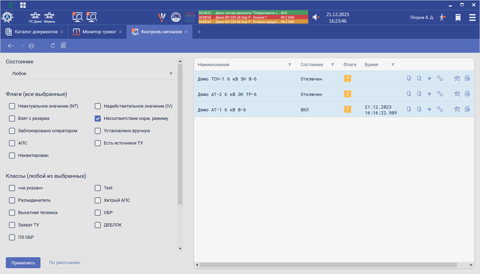Open the Наименование column filter

coord(290,65)
